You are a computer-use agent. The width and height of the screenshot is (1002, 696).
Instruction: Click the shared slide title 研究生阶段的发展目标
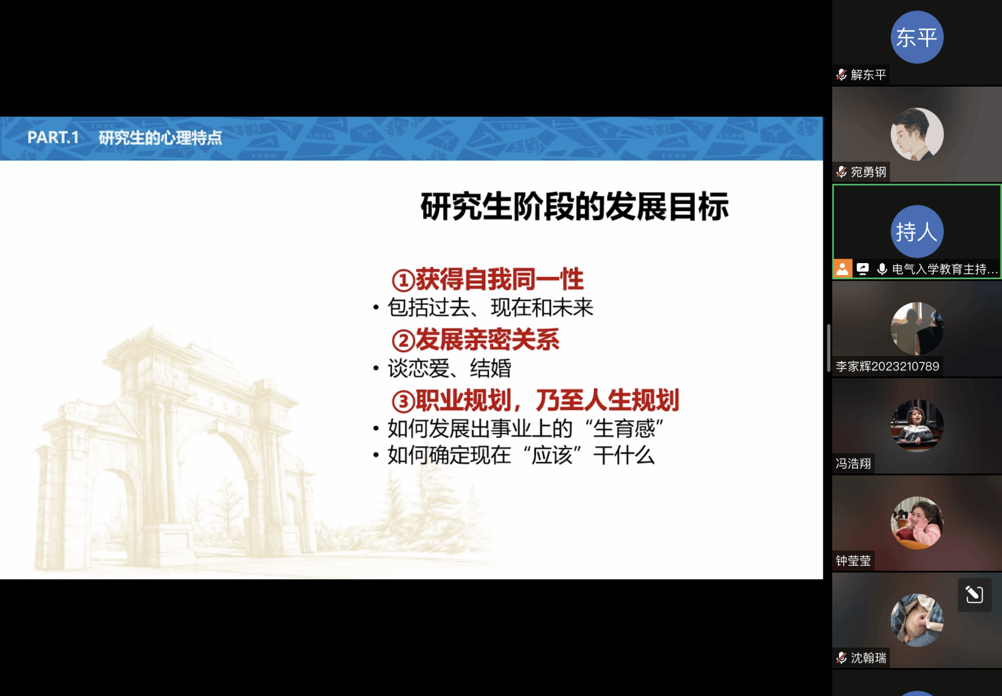(x=574, y=207)
